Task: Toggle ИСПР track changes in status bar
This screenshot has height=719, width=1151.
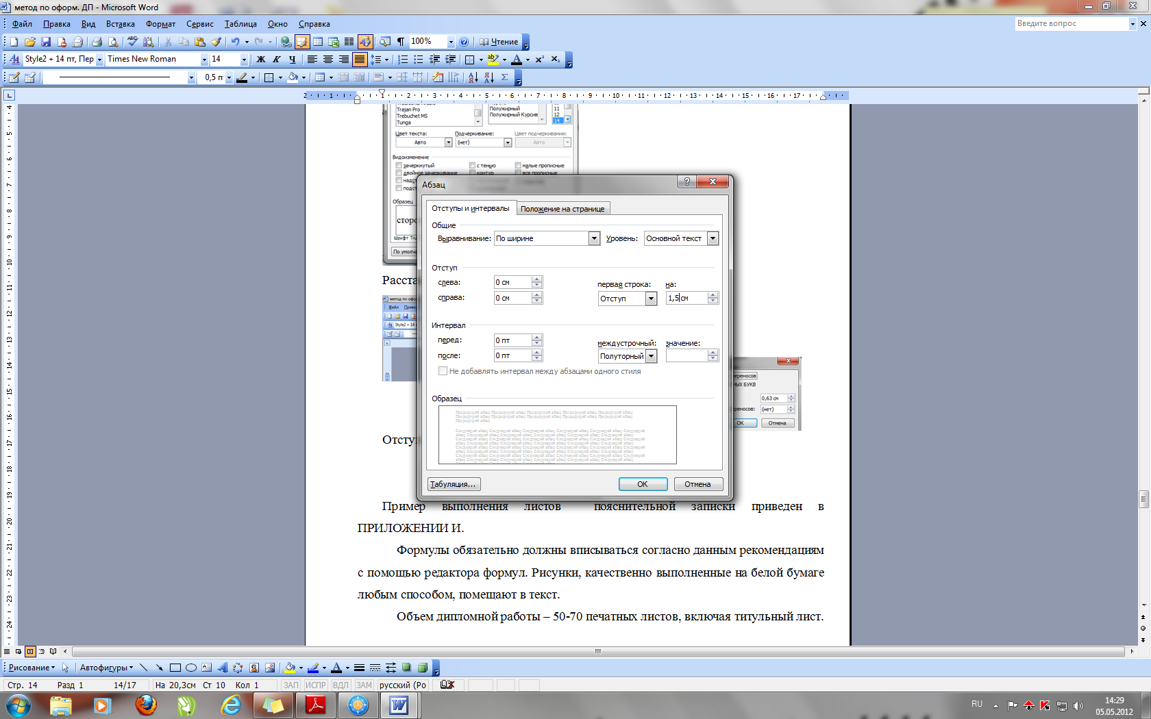Action: coord(316,685)
